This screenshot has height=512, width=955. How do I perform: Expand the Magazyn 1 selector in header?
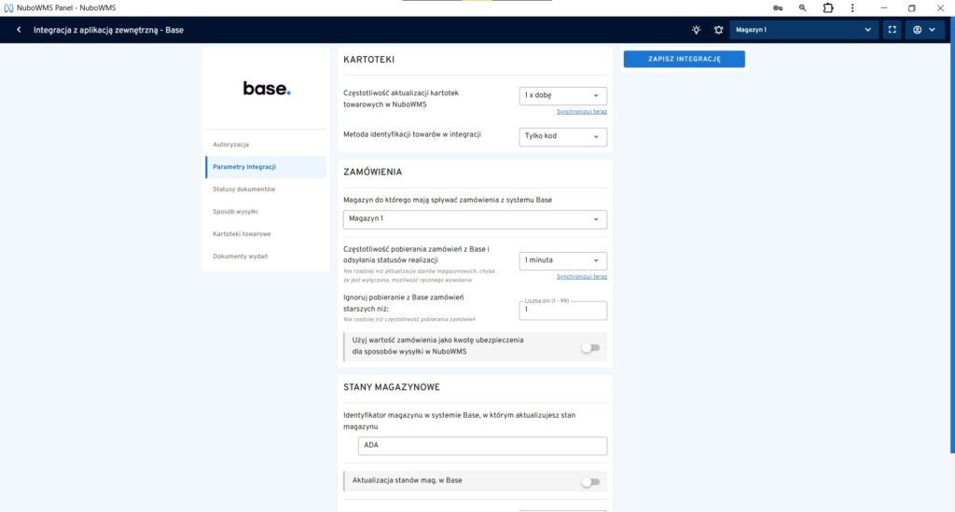(x=804, y=30)
